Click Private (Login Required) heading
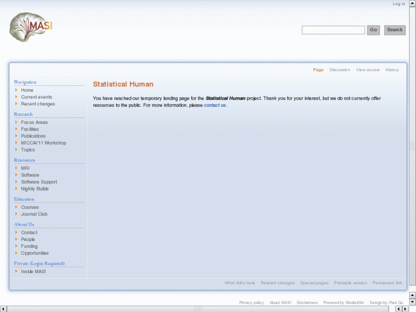 click(39, 263)
